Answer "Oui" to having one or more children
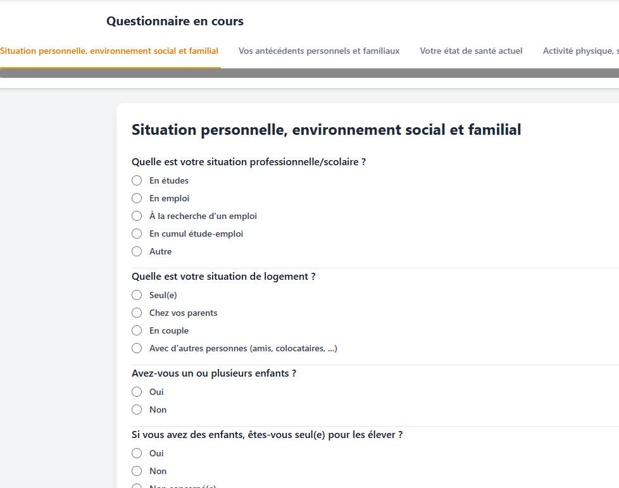Image resolution: width=619 pixels, height=488 pixels. pos(137,392)
